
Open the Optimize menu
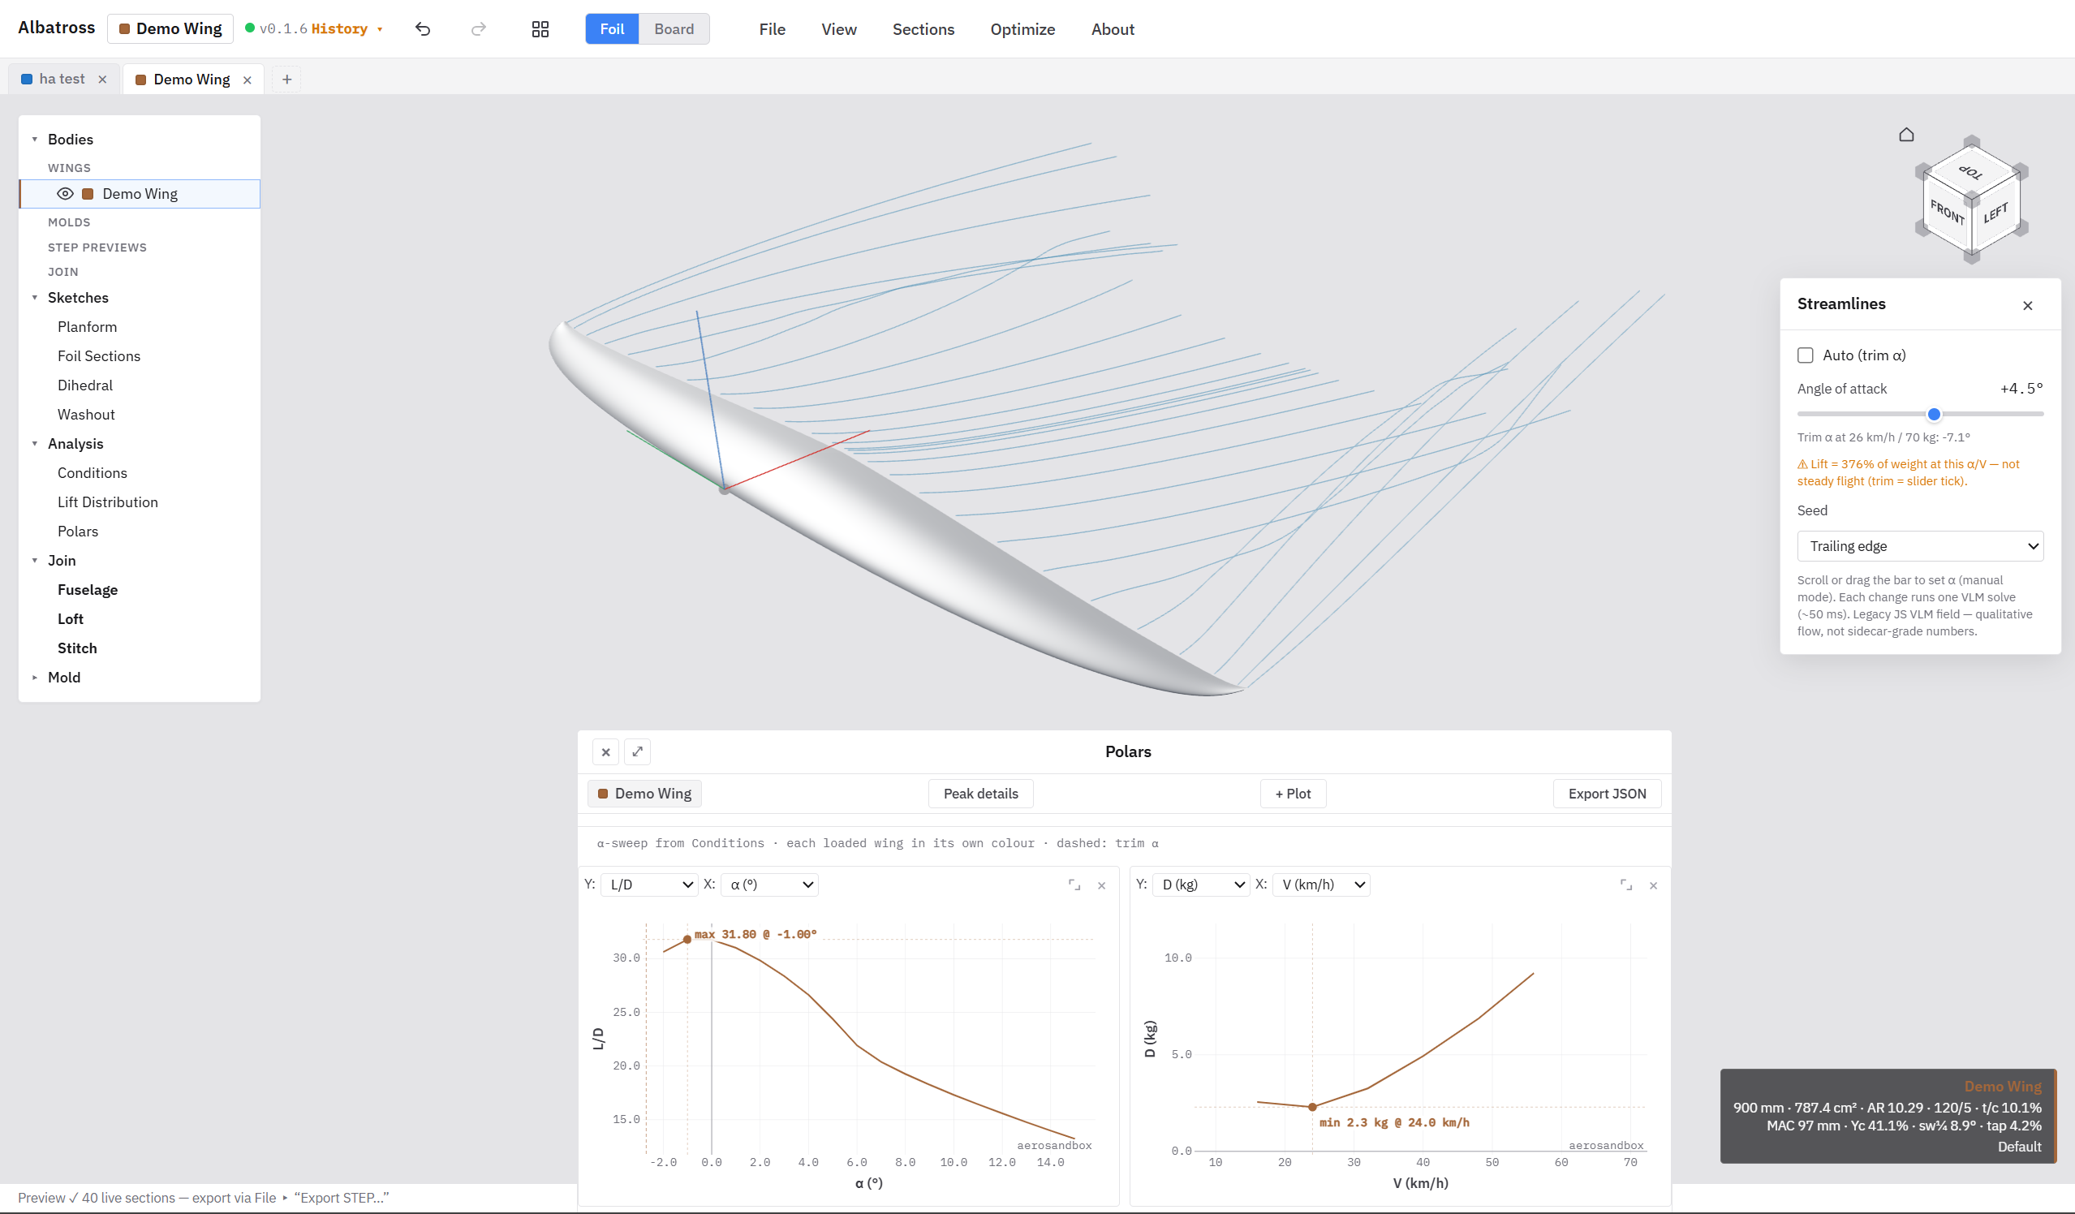pyautogui.click(x=1022, y=29)
